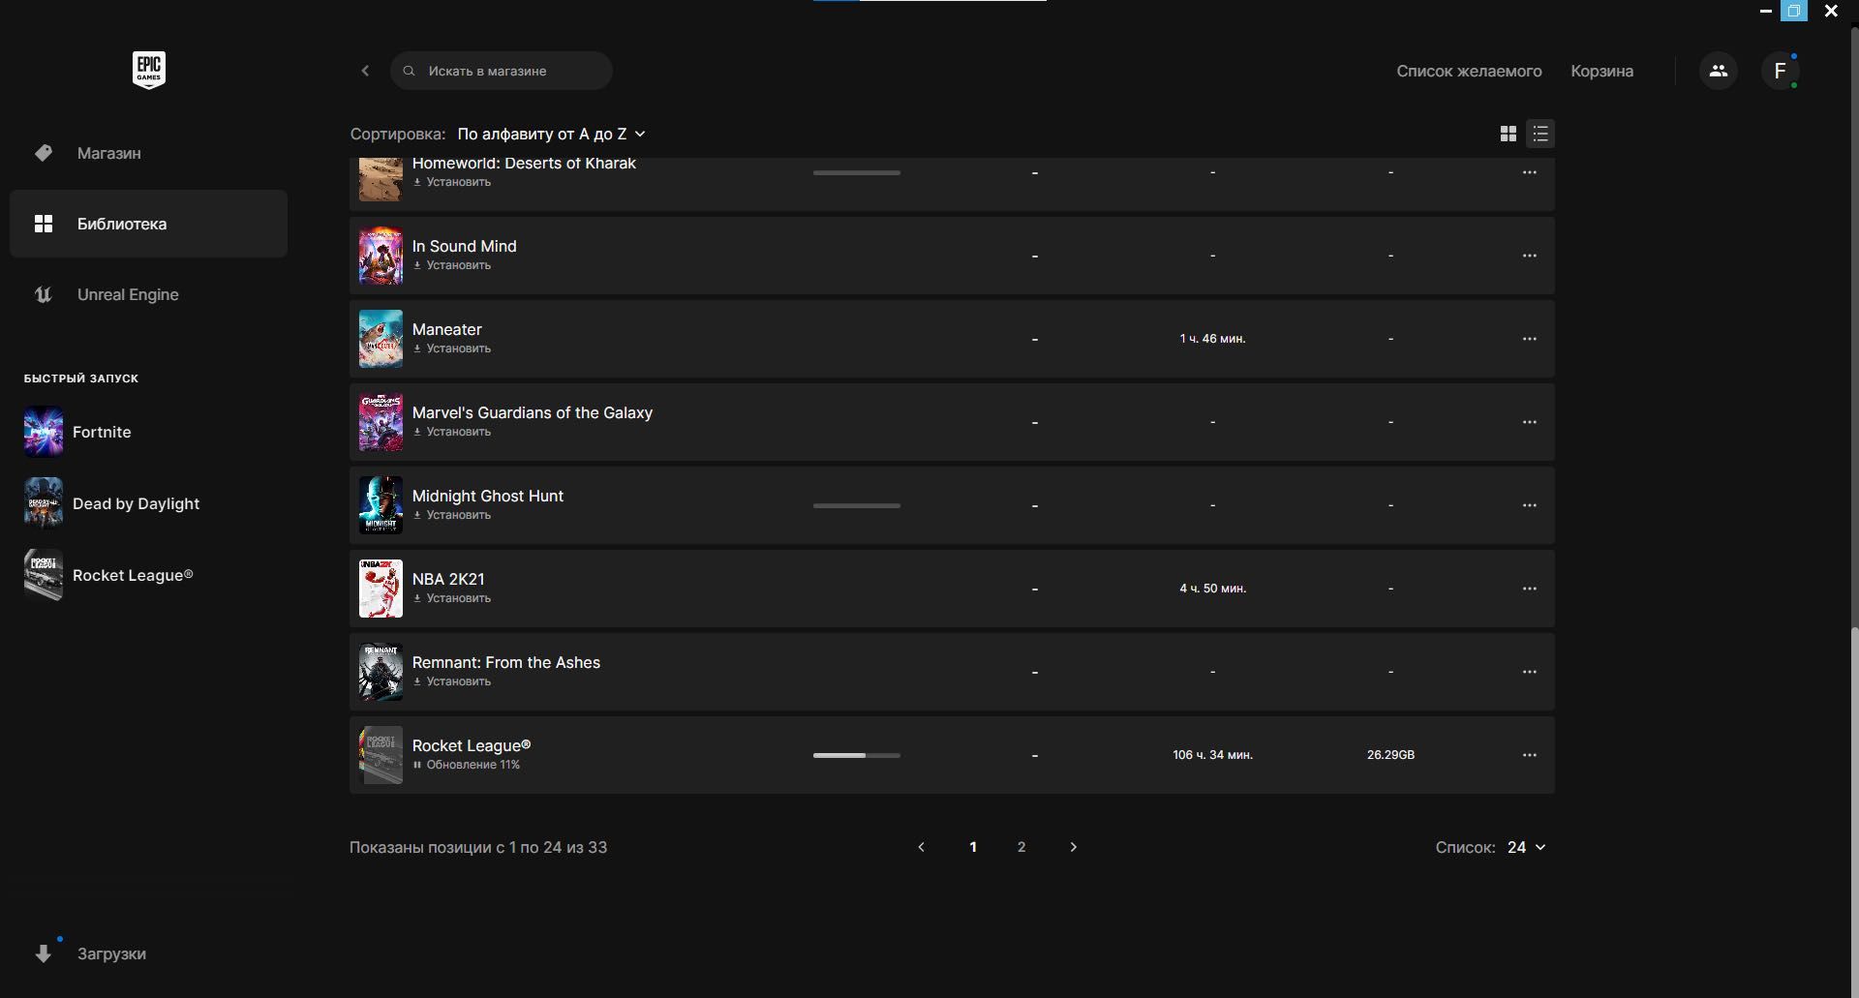Click Maneater playtime 1 ч. 46 мин.

[x=1212, y=339]
